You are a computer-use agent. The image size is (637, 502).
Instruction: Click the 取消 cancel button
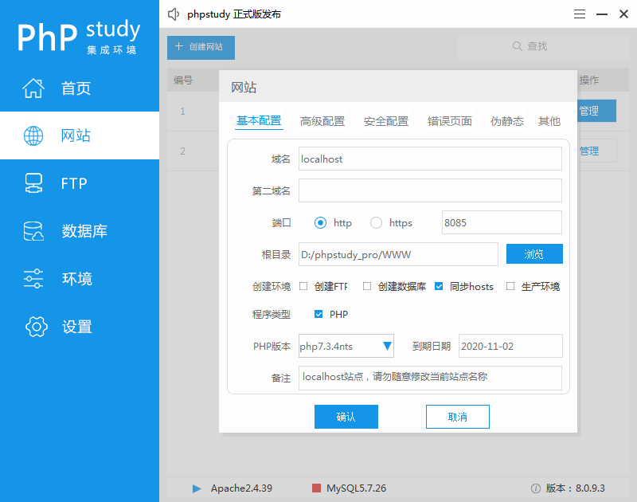click(x=457, y=417)
